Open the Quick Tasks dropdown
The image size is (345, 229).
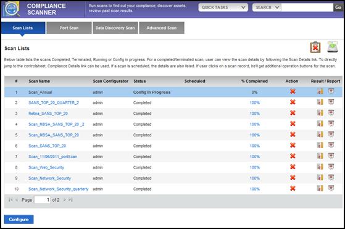223,7
